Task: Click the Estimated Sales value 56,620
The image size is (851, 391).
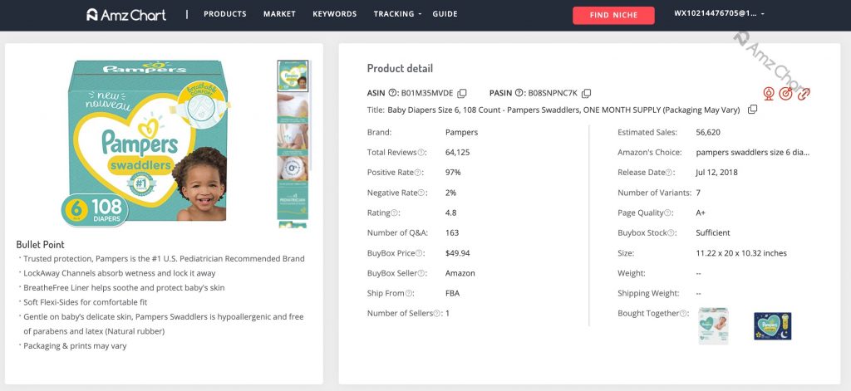Action: [x=708, y=132]
